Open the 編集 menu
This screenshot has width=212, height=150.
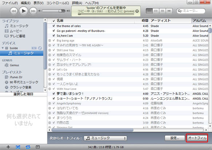(25, 3)
